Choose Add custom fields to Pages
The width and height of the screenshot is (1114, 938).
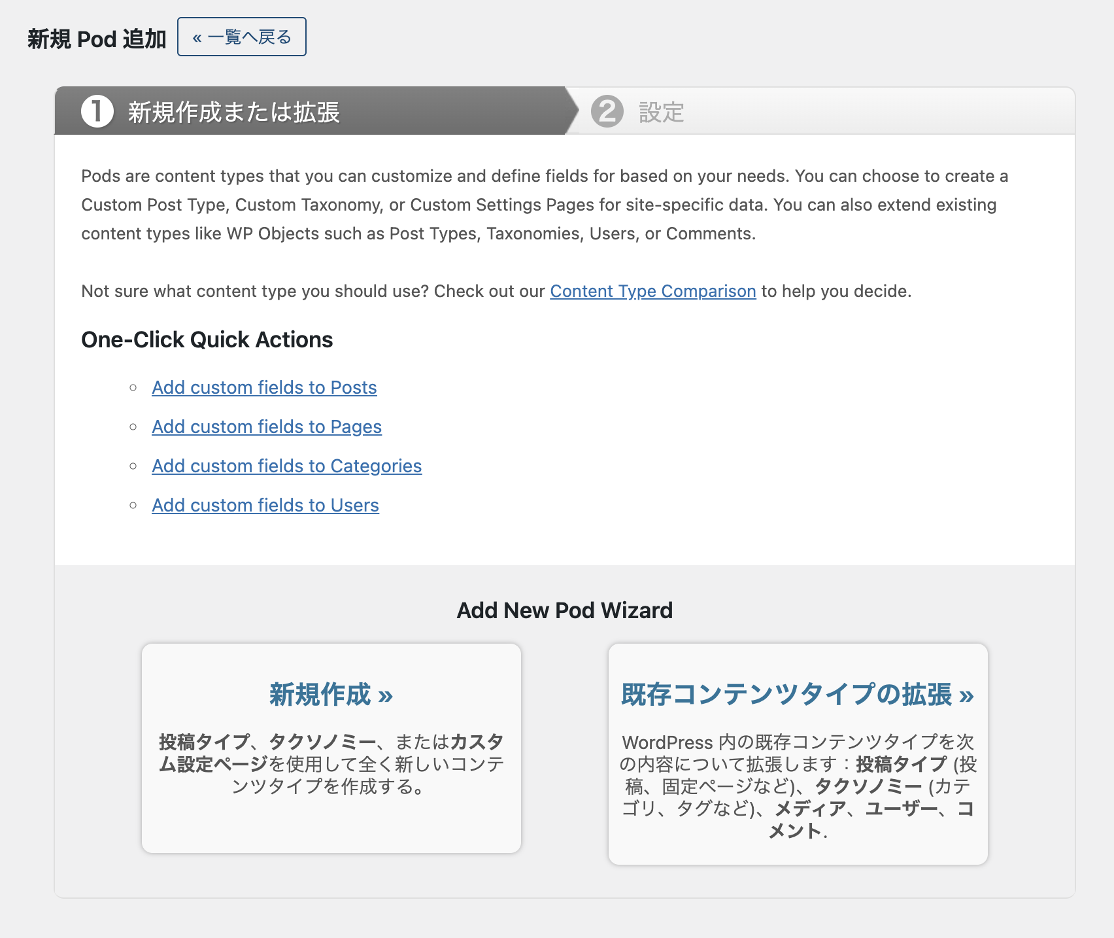coord(267,426)
